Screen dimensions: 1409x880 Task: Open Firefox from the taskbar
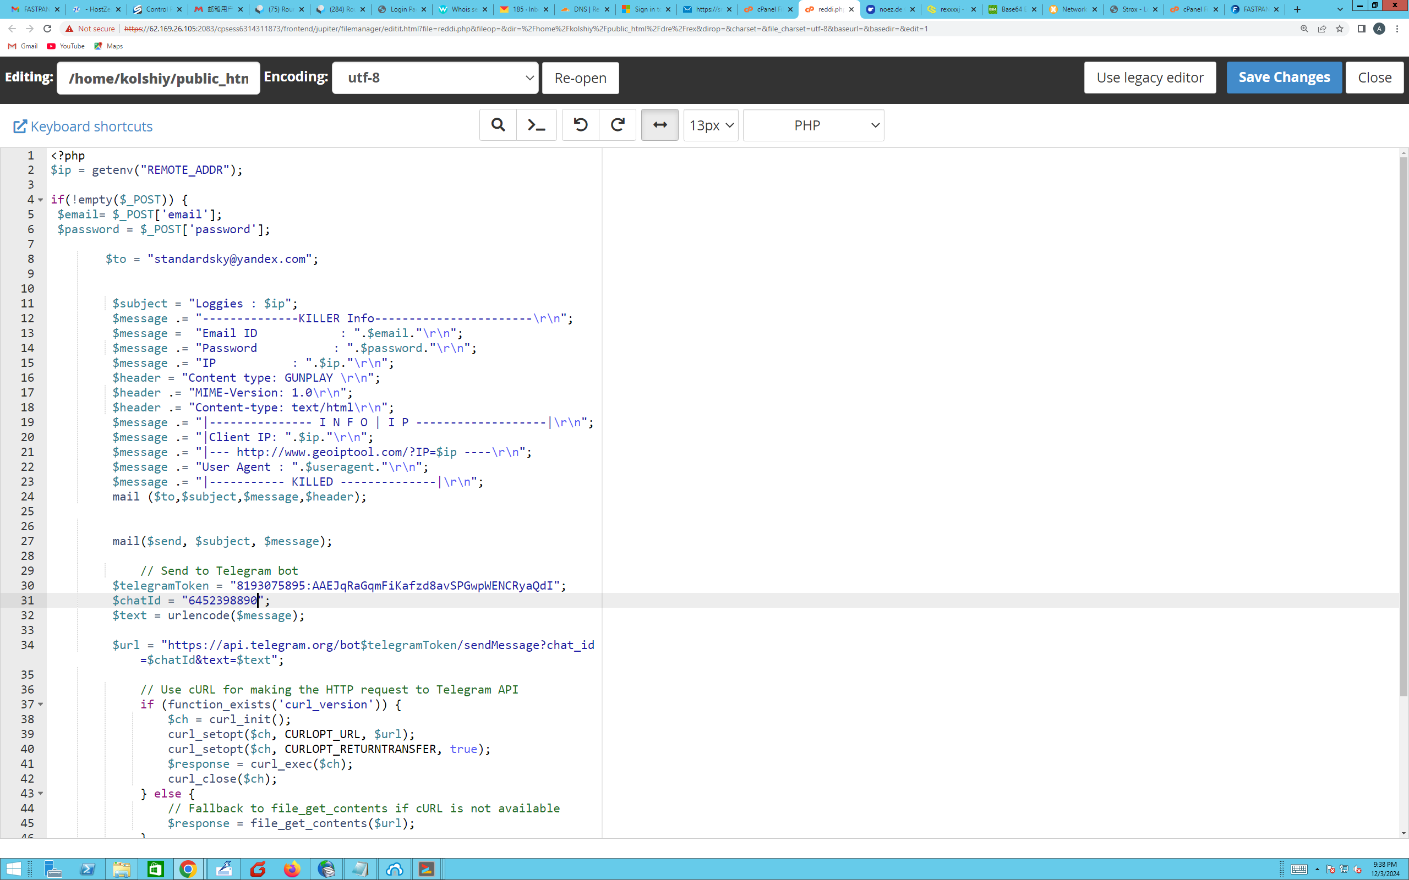pos(292,869)
